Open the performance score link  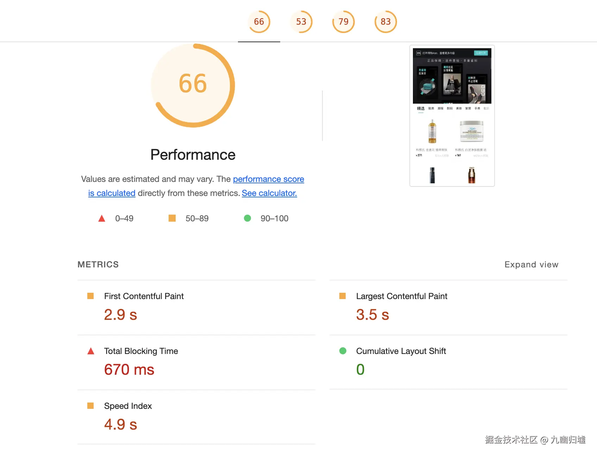click(268, 179)
